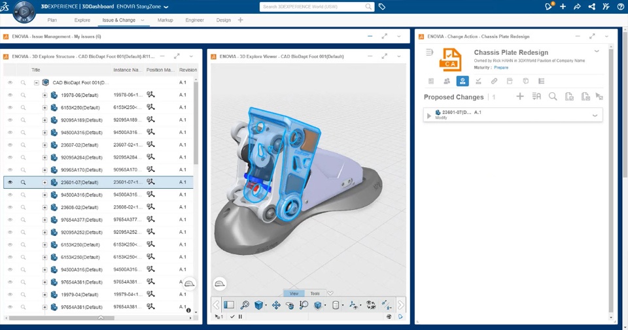Click the Revision column header
This screenshot has width=628, height=330.
coord(188,70)
